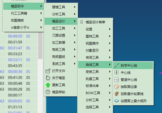Select the 00:49:50 time cell

click(16, 36)
